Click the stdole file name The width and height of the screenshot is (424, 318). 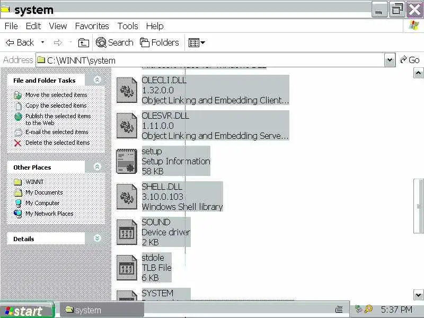[153, 258]
